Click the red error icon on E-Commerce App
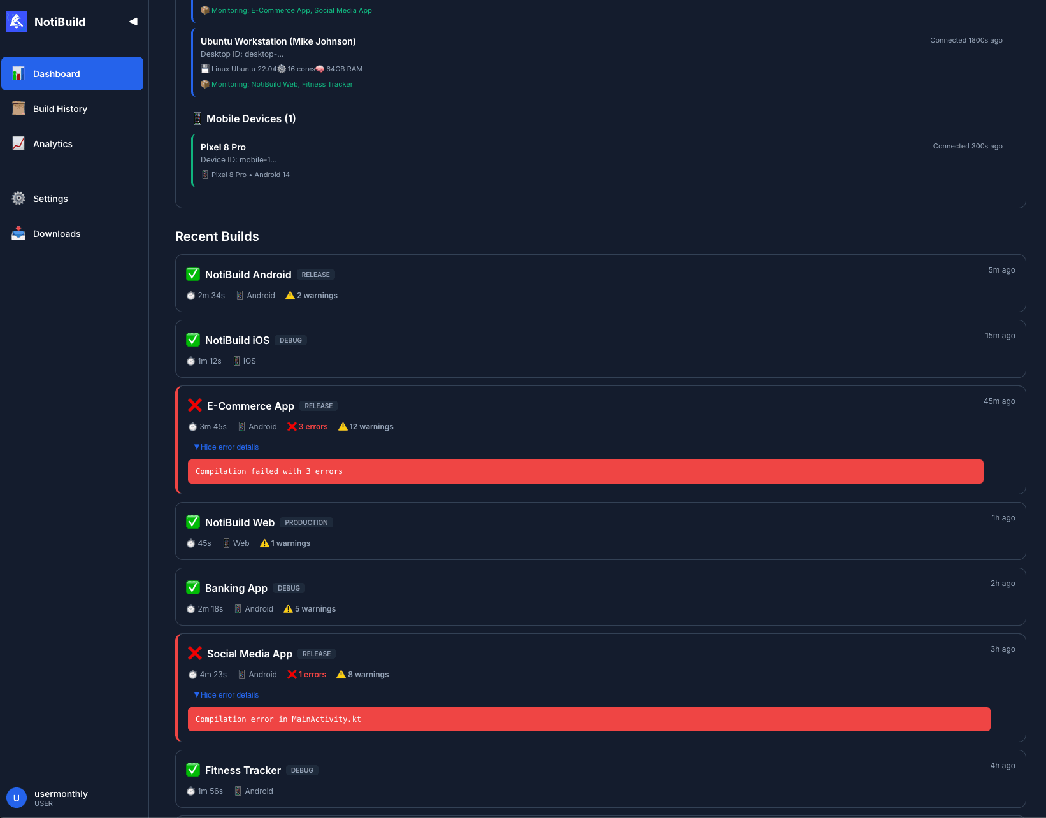Viewport: 1046px width, 818px height. [195, 405]
